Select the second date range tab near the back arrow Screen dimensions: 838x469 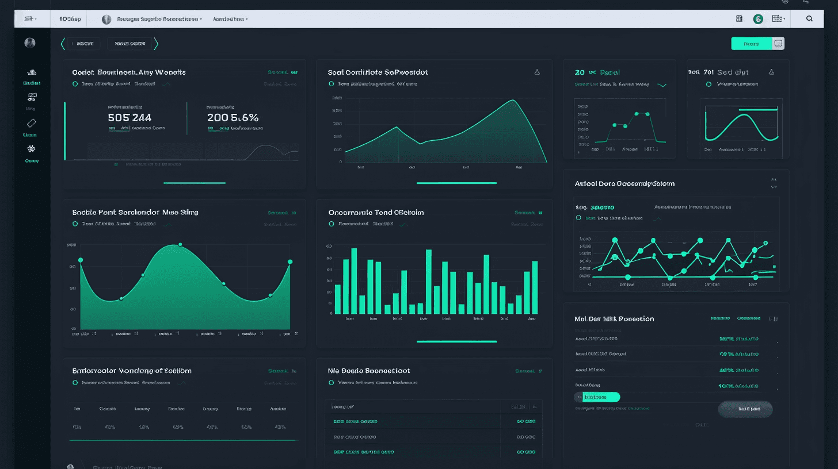click(129, 43)
